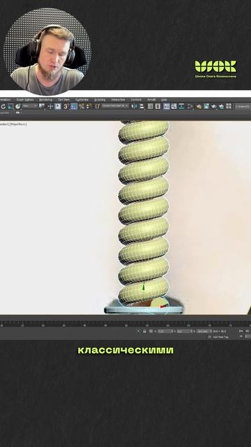Click the viewport label in the top-left corner
This screenshot has width=251, height=447.
13,124
